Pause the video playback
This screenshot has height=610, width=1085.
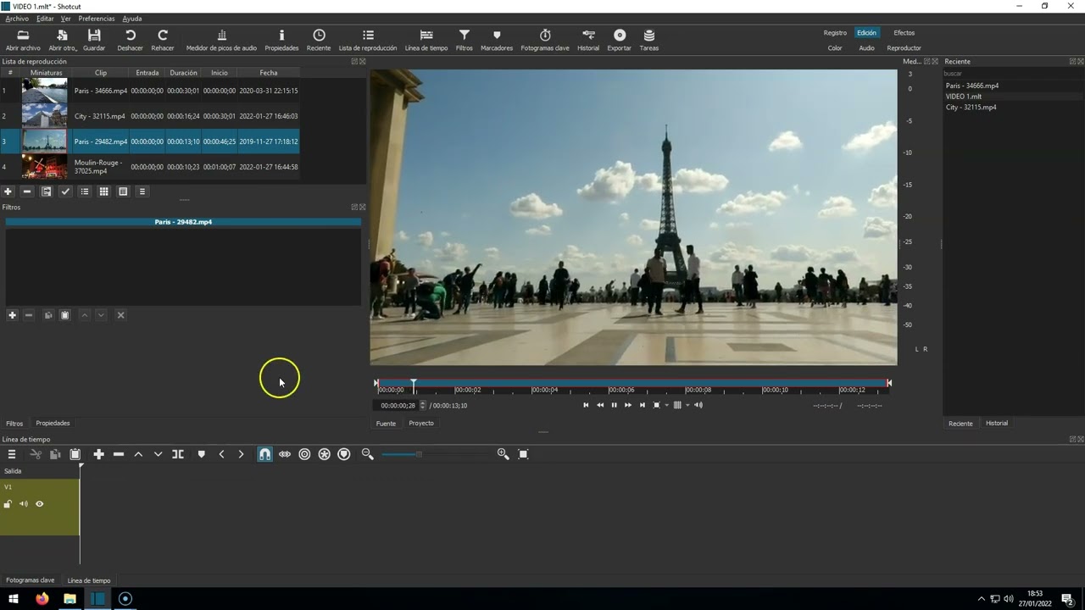(614, 405)
